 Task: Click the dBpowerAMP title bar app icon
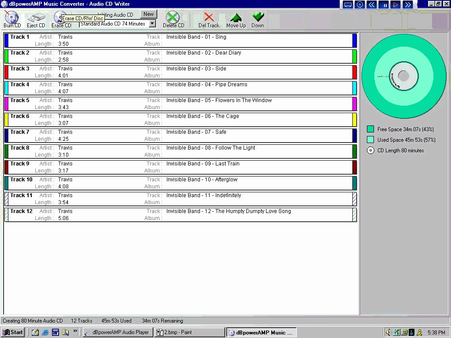point(4,4)
